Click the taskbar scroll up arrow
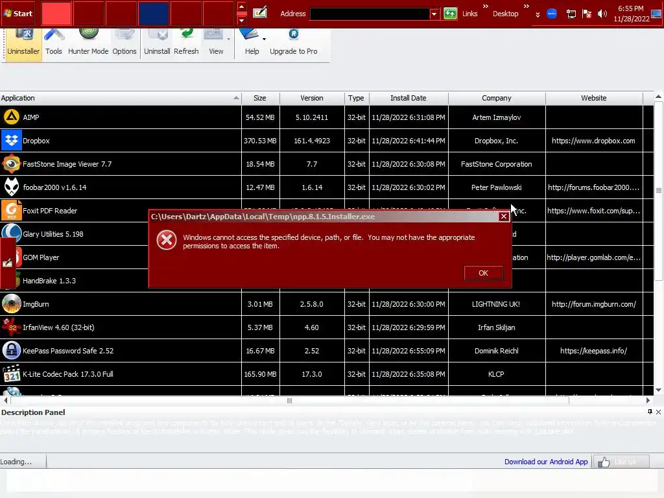Image resolution: width=664 pixels, height=498 pixels. [241, 6]
